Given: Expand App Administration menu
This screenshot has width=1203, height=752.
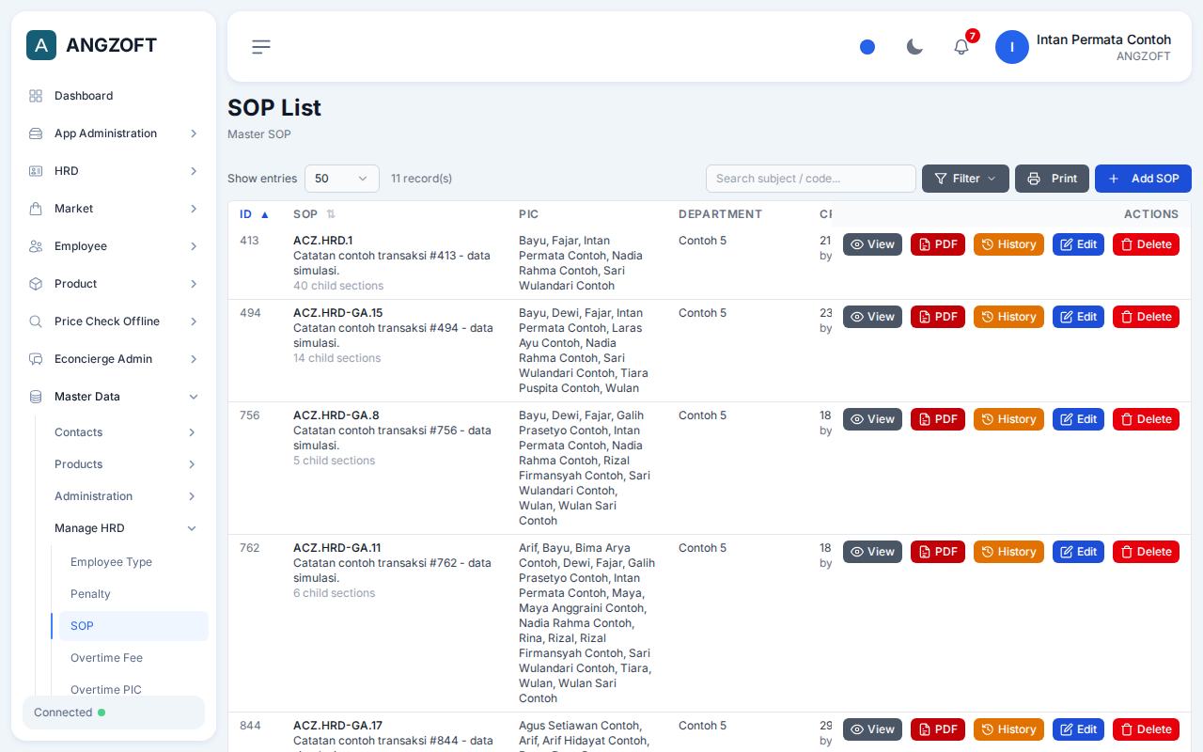Looking at the screenshot, I should click(114, 133).
